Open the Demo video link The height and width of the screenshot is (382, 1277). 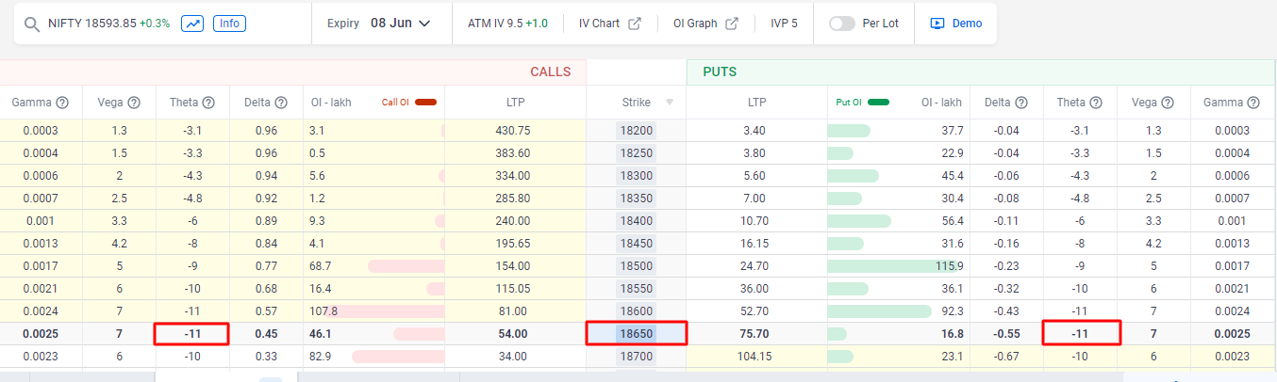coord(956,24)
